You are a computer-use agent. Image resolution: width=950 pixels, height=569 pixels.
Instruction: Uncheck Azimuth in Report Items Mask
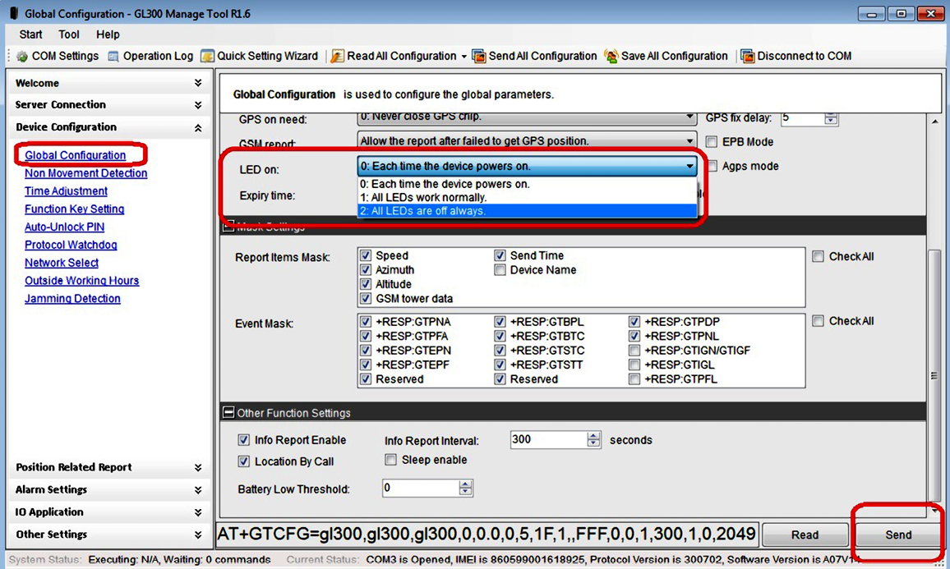click(x=366, y=269)
